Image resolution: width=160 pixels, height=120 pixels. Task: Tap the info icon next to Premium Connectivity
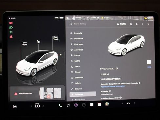[x=120, y=98]
